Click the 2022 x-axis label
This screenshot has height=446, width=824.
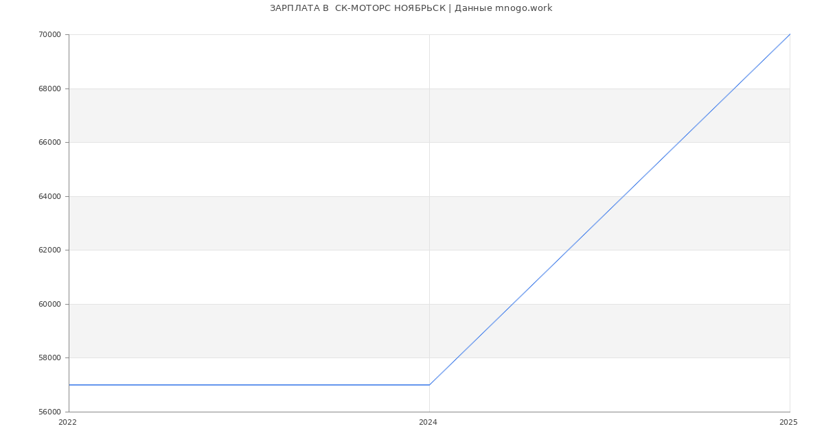(68, 423)
